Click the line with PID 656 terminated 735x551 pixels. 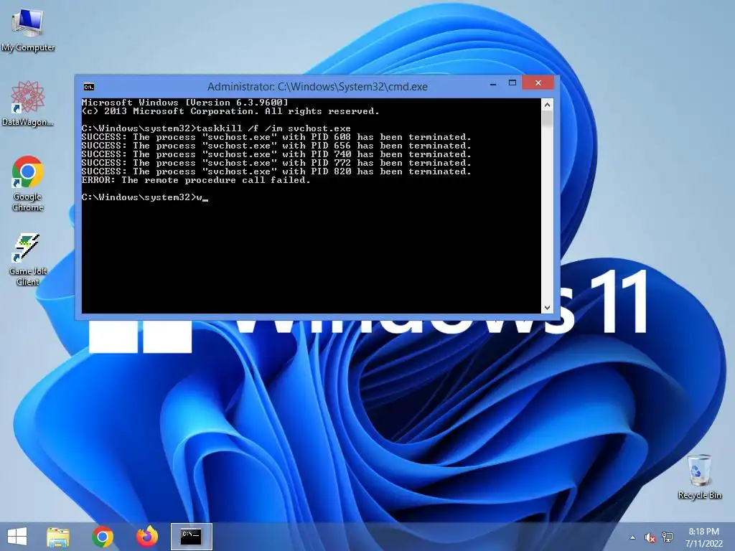pos(276,146)
